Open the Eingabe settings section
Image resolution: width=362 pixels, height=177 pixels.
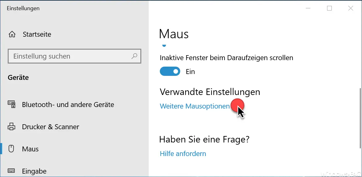pyautogui.click(x=34, y=171)
